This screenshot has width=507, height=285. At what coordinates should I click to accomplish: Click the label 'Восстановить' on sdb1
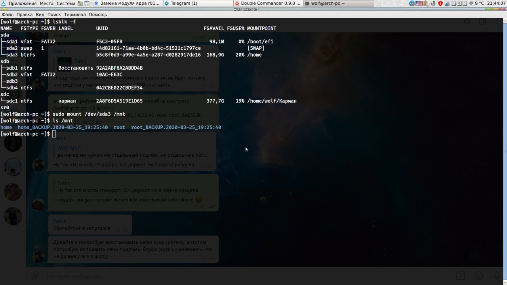(x=76, y=68)
